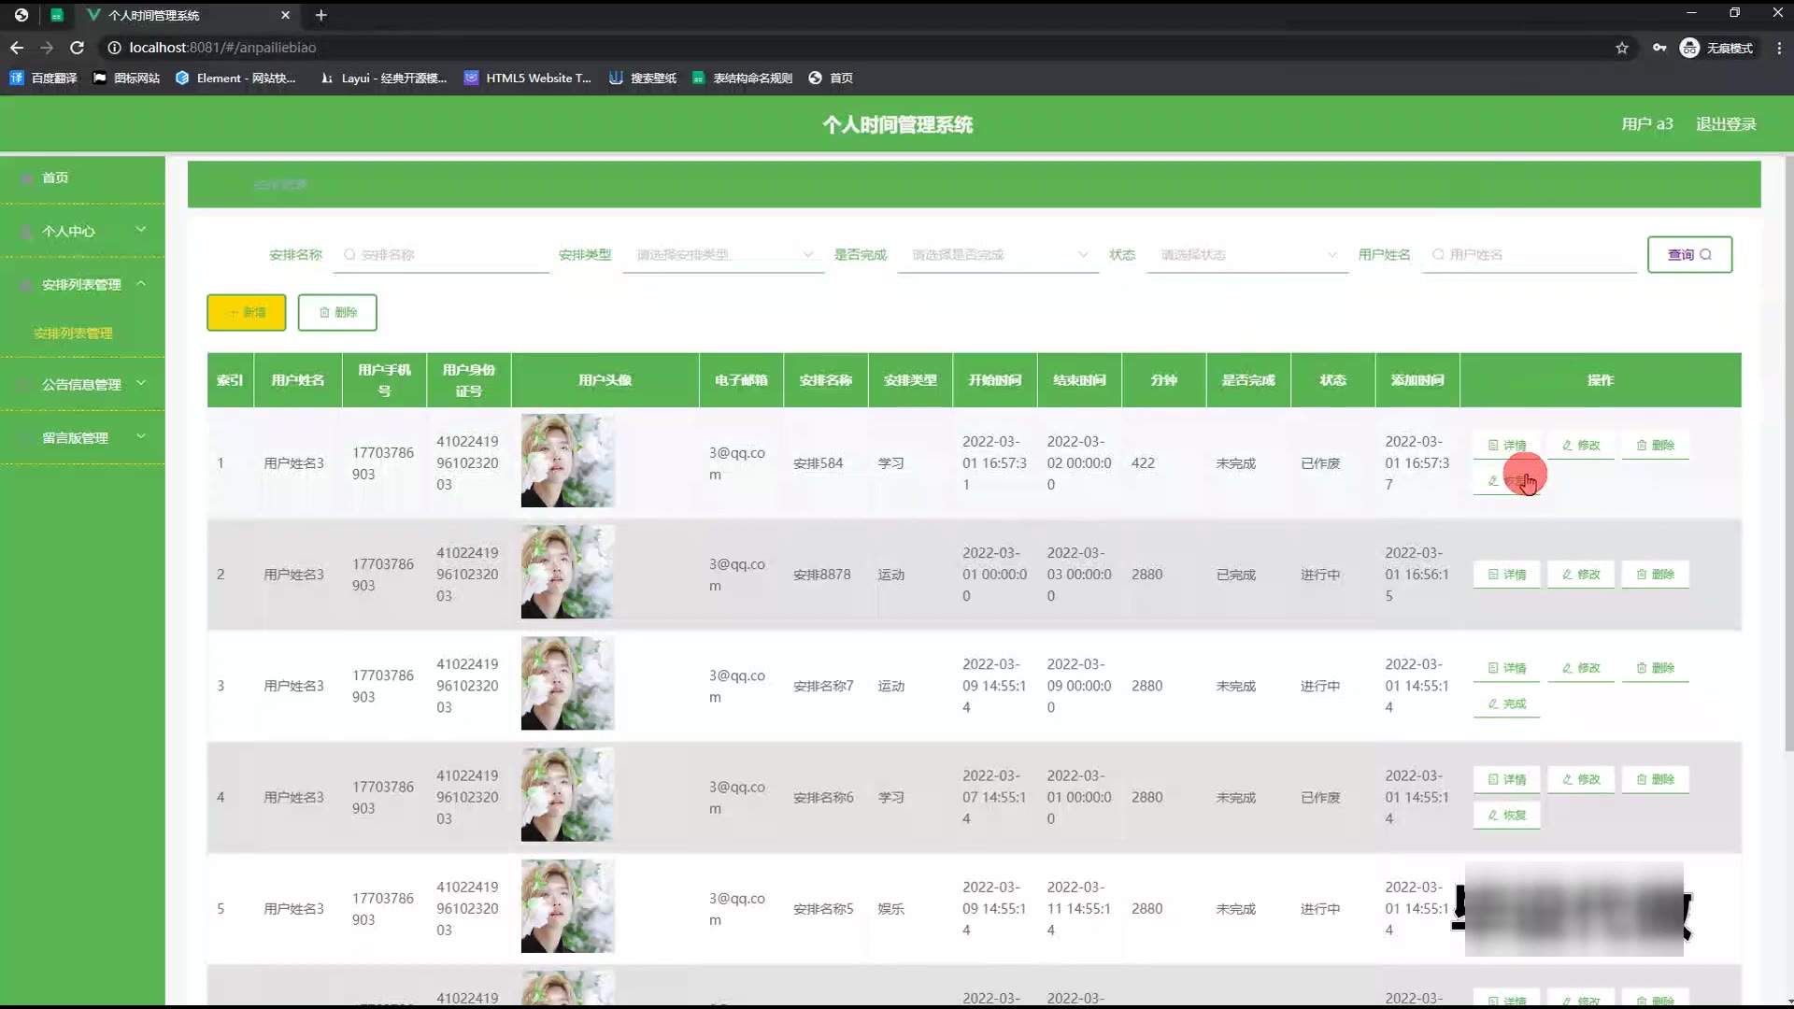Screen dimensions: 1794x1009
Task: Bookmark page with the star icon
Action: 1622,48
